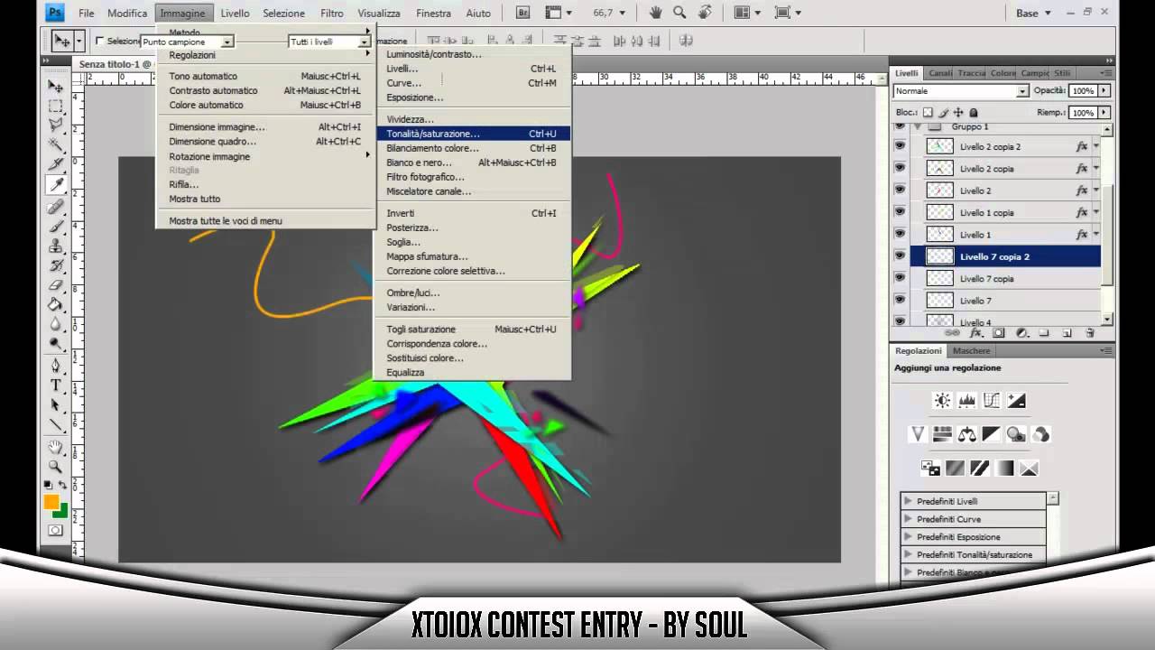Toggle the eye of the Livello 7 layer
Viewport: 1155px width, 650px height.
click(x=900, y=301)
